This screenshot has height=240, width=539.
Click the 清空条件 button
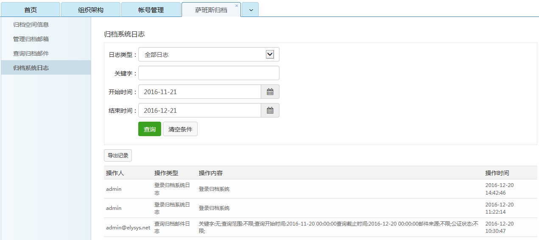(180, 129)
